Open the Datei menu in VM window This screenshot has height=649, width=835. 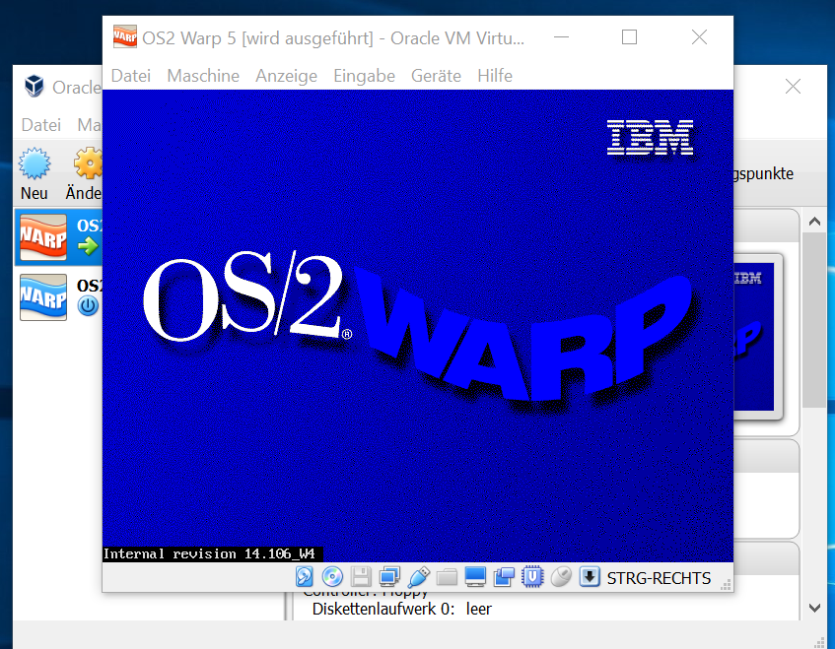click(131, 76)
